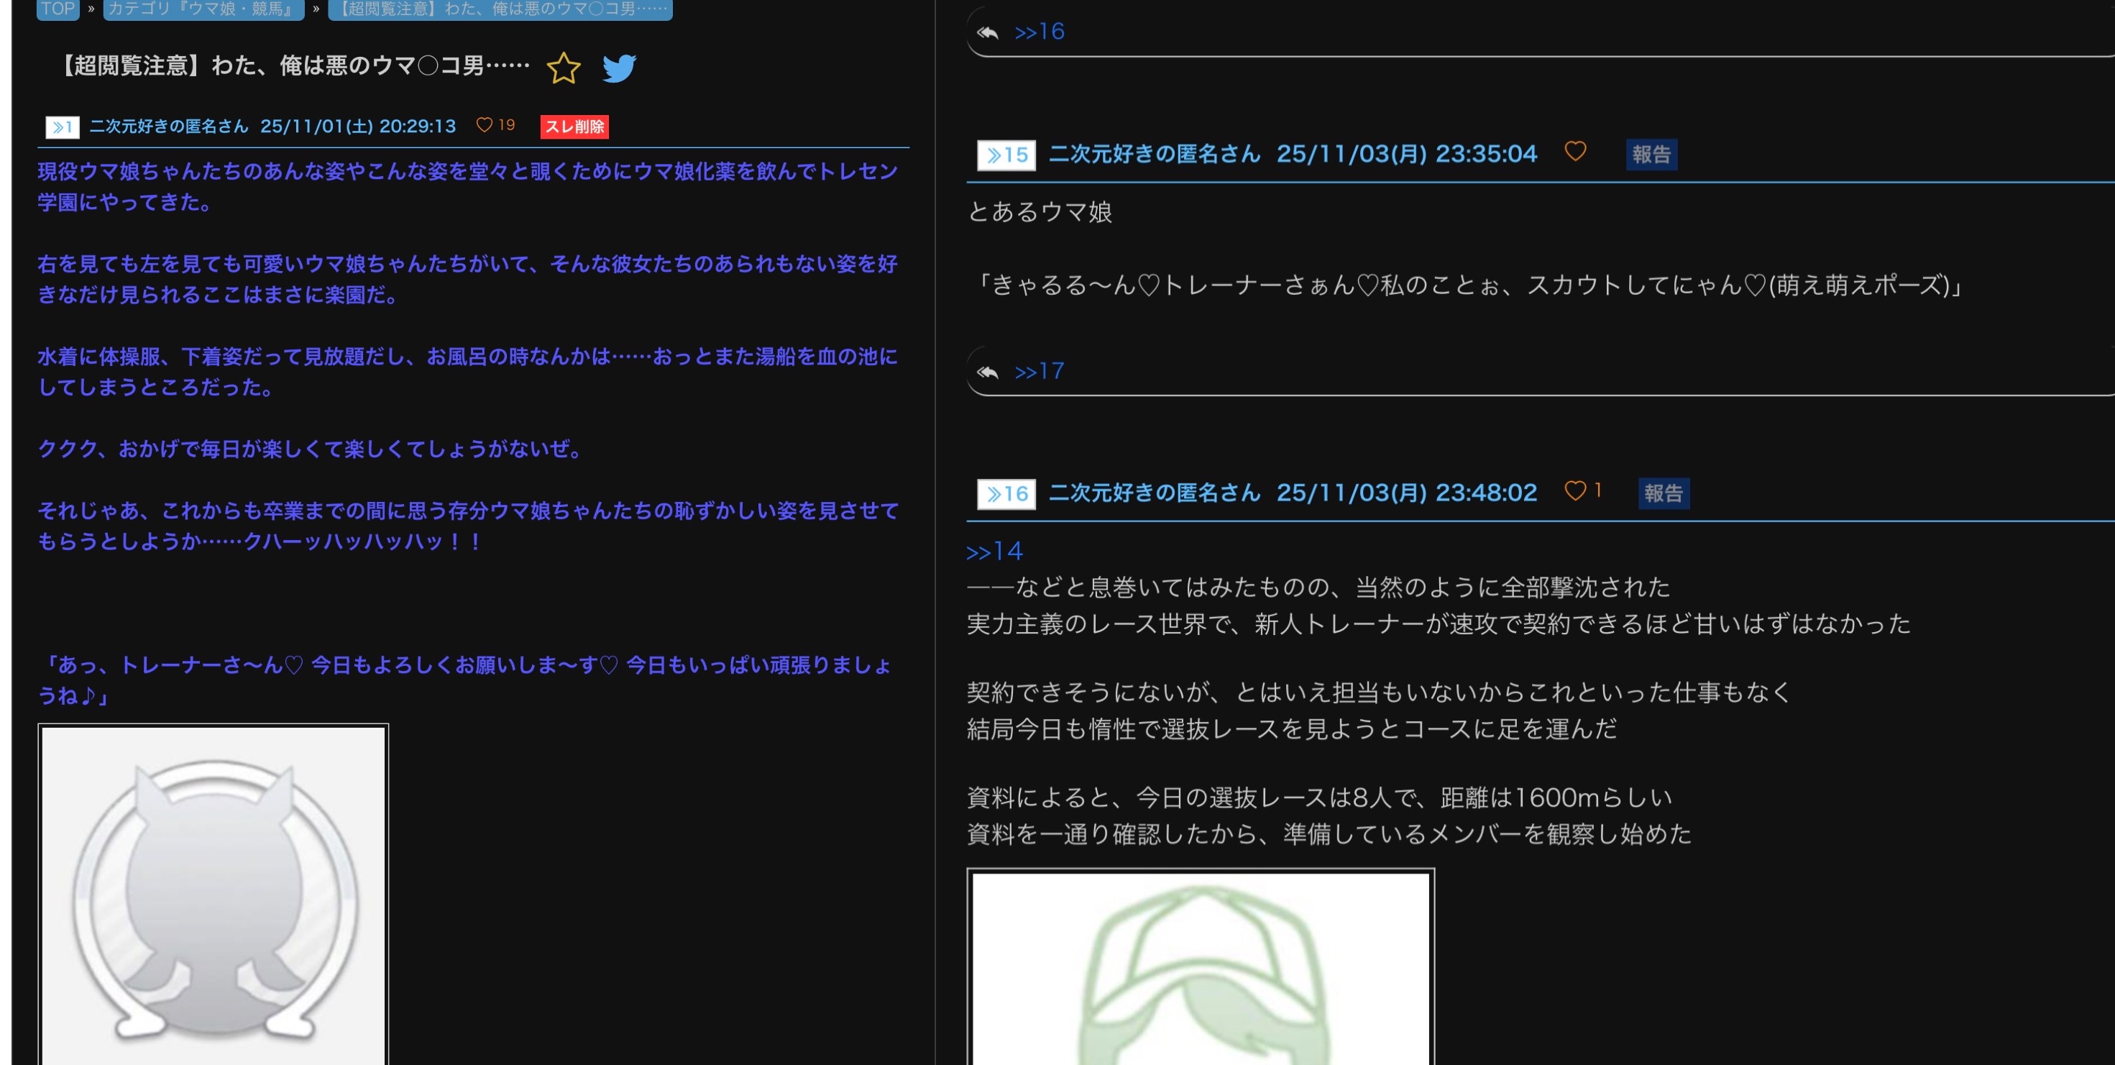
Task: Toggle the heart on post 15
Action: pos(1575,152)
